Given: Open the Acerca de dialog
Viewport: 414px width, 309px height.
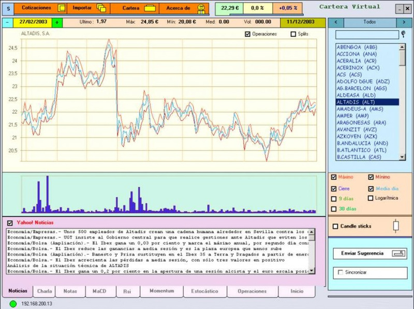Looking at the screenshot, I should click(184, 8).
